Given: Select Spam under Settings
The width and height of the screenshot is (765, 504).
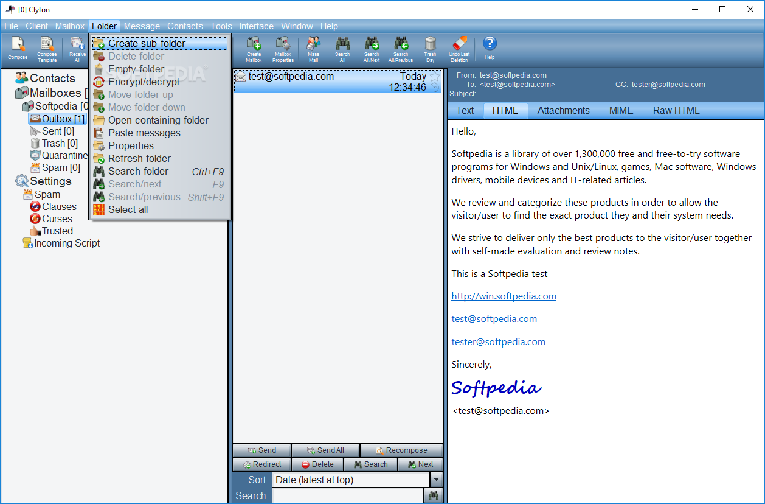Looking at the screenshot, I should point(41,194).
